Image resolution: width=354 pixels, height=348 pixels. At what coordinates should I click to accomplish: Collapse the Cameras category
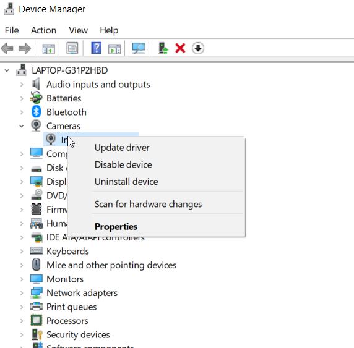tap(22, 126)
